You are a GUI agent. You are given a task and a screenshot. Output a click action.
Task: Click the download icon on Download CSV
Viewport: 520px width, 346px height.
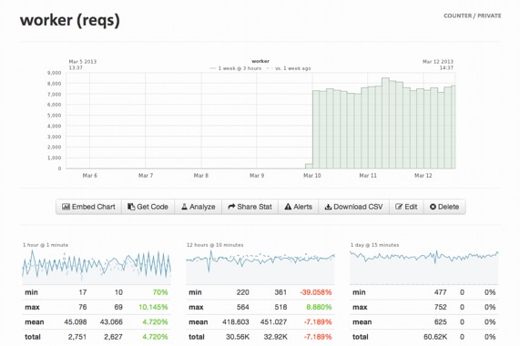(x=328, y=207)
